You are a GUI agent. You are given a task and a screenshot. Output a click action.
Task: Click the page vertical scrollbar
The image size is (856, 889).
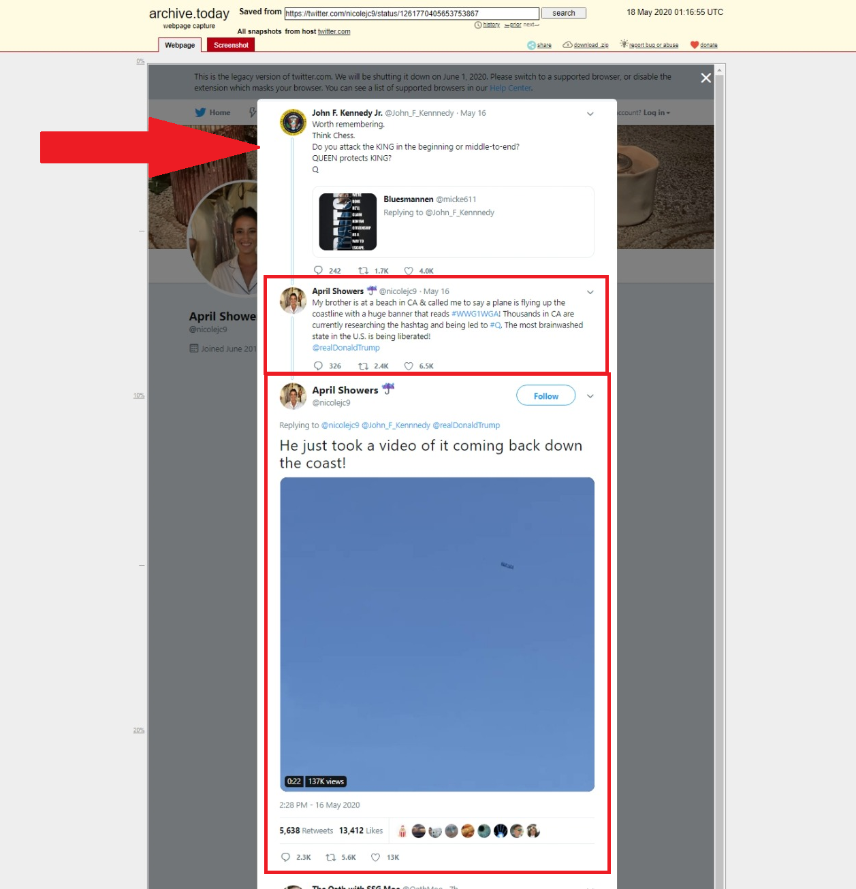(x=720, y=476)
